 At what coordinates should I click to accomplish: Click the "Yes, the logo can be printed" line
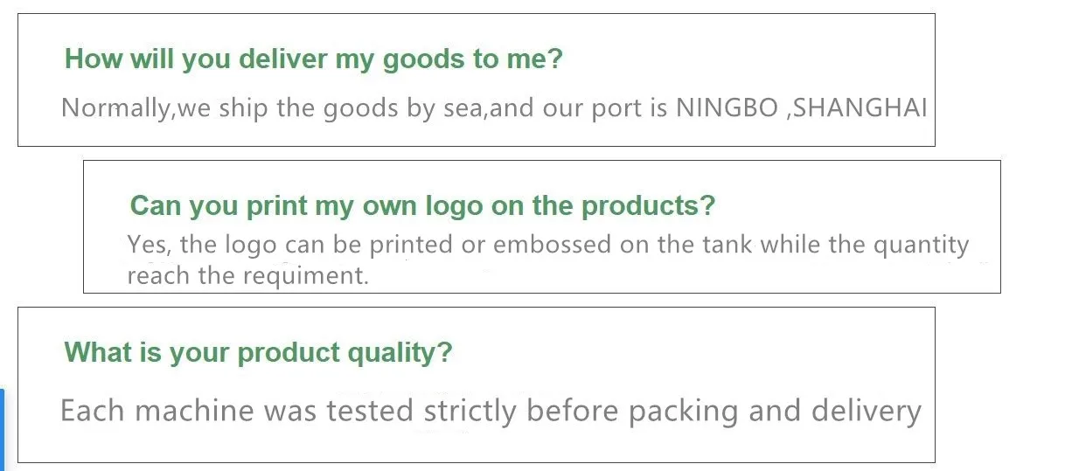(547, 245)
